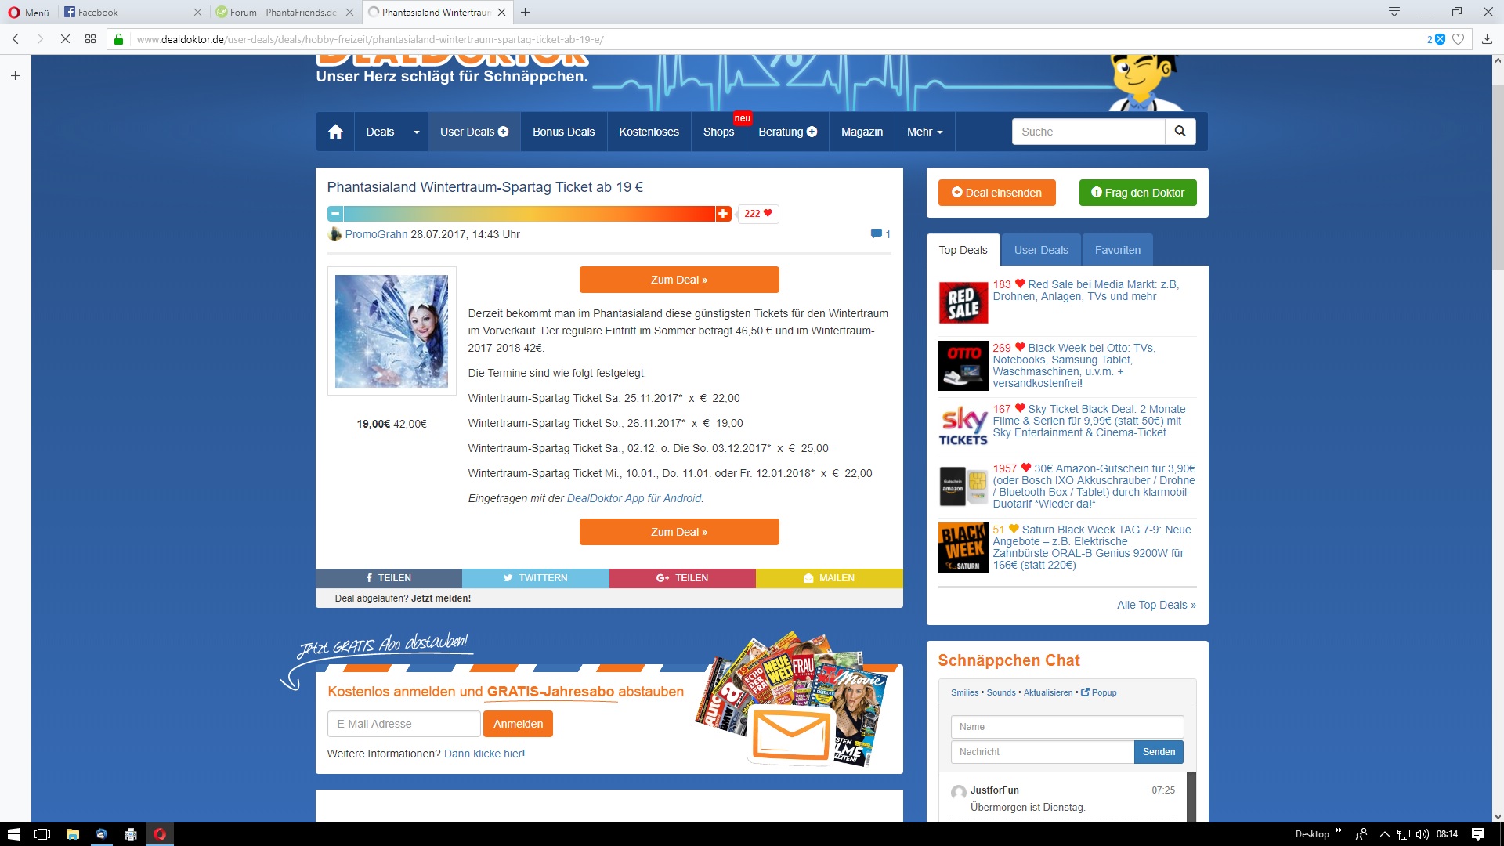The width and height of the screenshot is (1504, 846).
Task: Click the E-Mail Adresse input field
Action: [x=403, y=724]
